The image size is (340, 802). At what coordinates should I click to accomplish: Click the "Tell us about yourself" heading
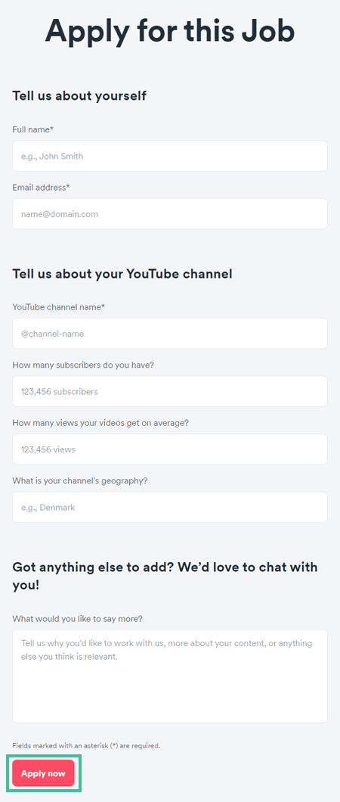[79, 95]
